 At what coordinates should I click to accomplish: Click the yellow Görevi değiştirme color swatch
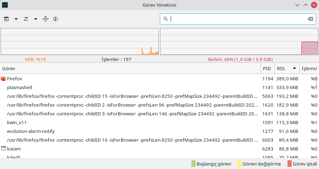pos(239,164)
